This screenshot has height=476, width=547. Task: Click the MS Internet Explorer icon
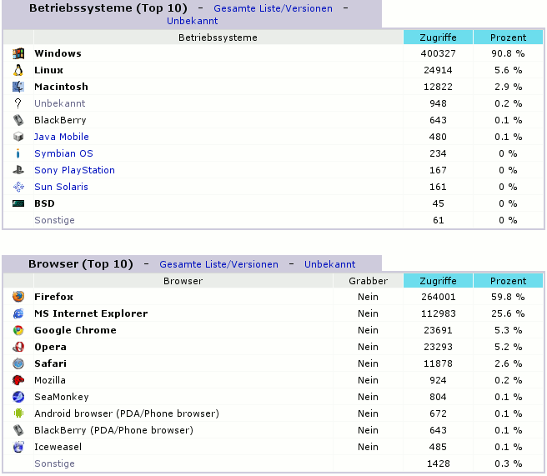(18, 313)
